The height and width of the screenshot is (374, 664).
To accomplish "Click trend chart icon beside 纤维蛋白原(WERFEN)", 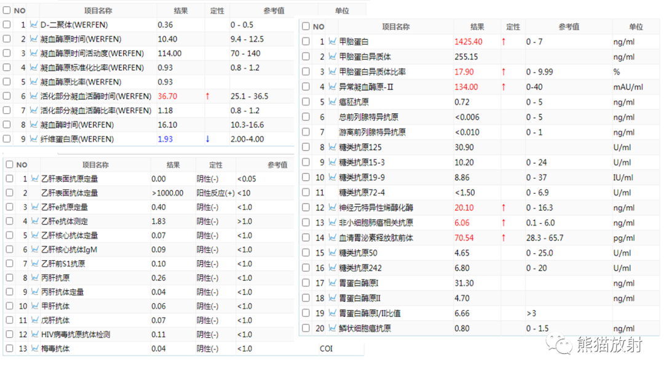I will 33,139.
